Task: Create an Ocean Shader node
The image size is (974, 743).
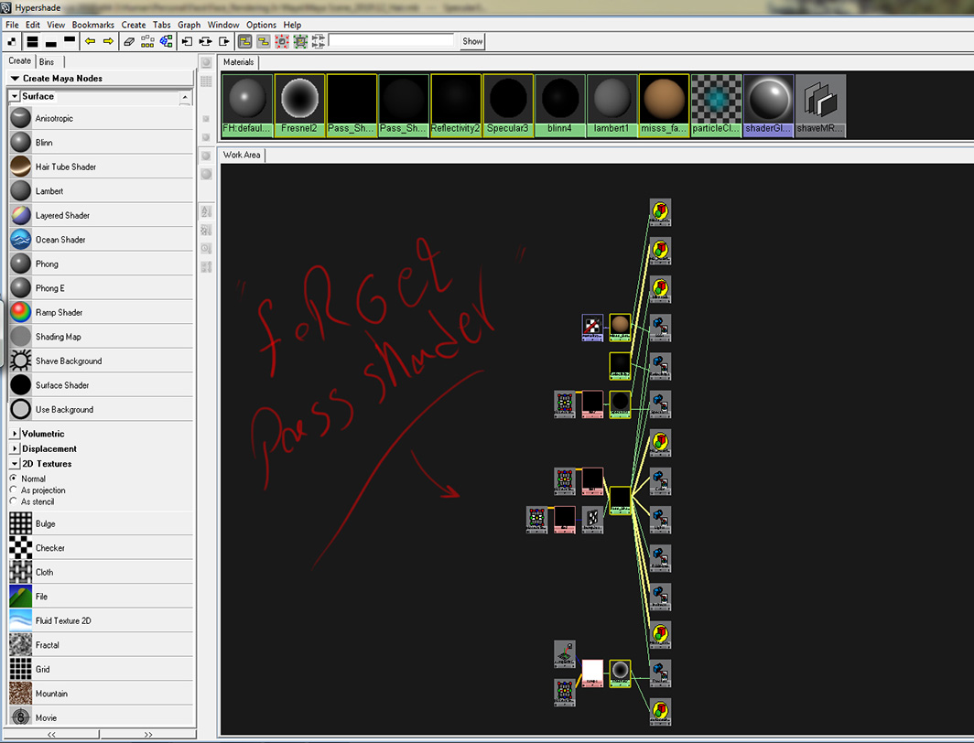Action: (x=21, y=240)
